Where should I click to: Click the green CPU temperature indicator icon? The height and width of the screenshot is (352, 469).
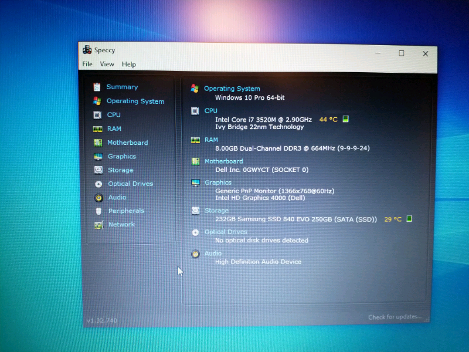click(345, 119)
